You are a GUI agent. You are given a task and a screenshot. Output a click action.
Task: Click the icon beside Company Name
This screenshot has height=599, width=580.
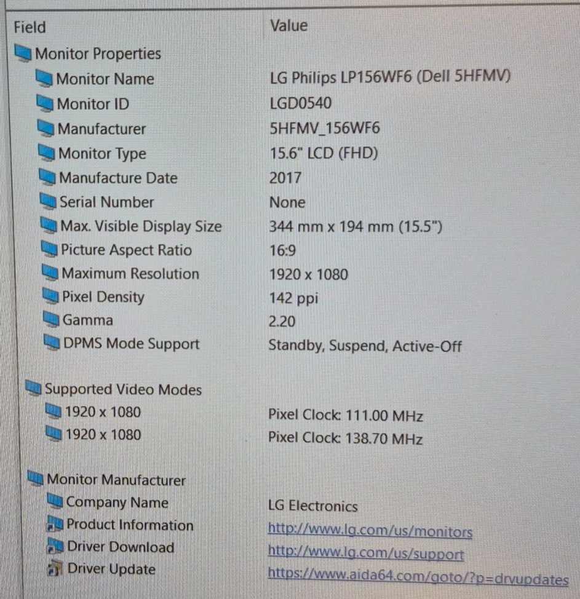pyautogui.click(x=55, y=501)
